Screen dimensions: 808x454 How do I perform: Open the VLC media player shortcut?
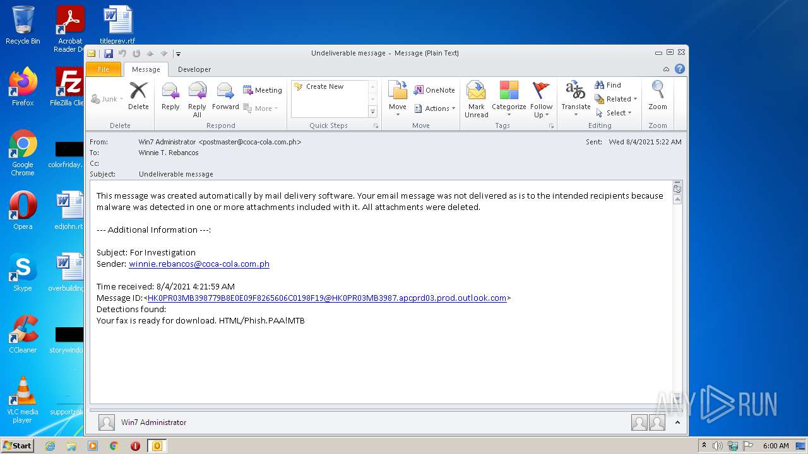tap(23, 400)
